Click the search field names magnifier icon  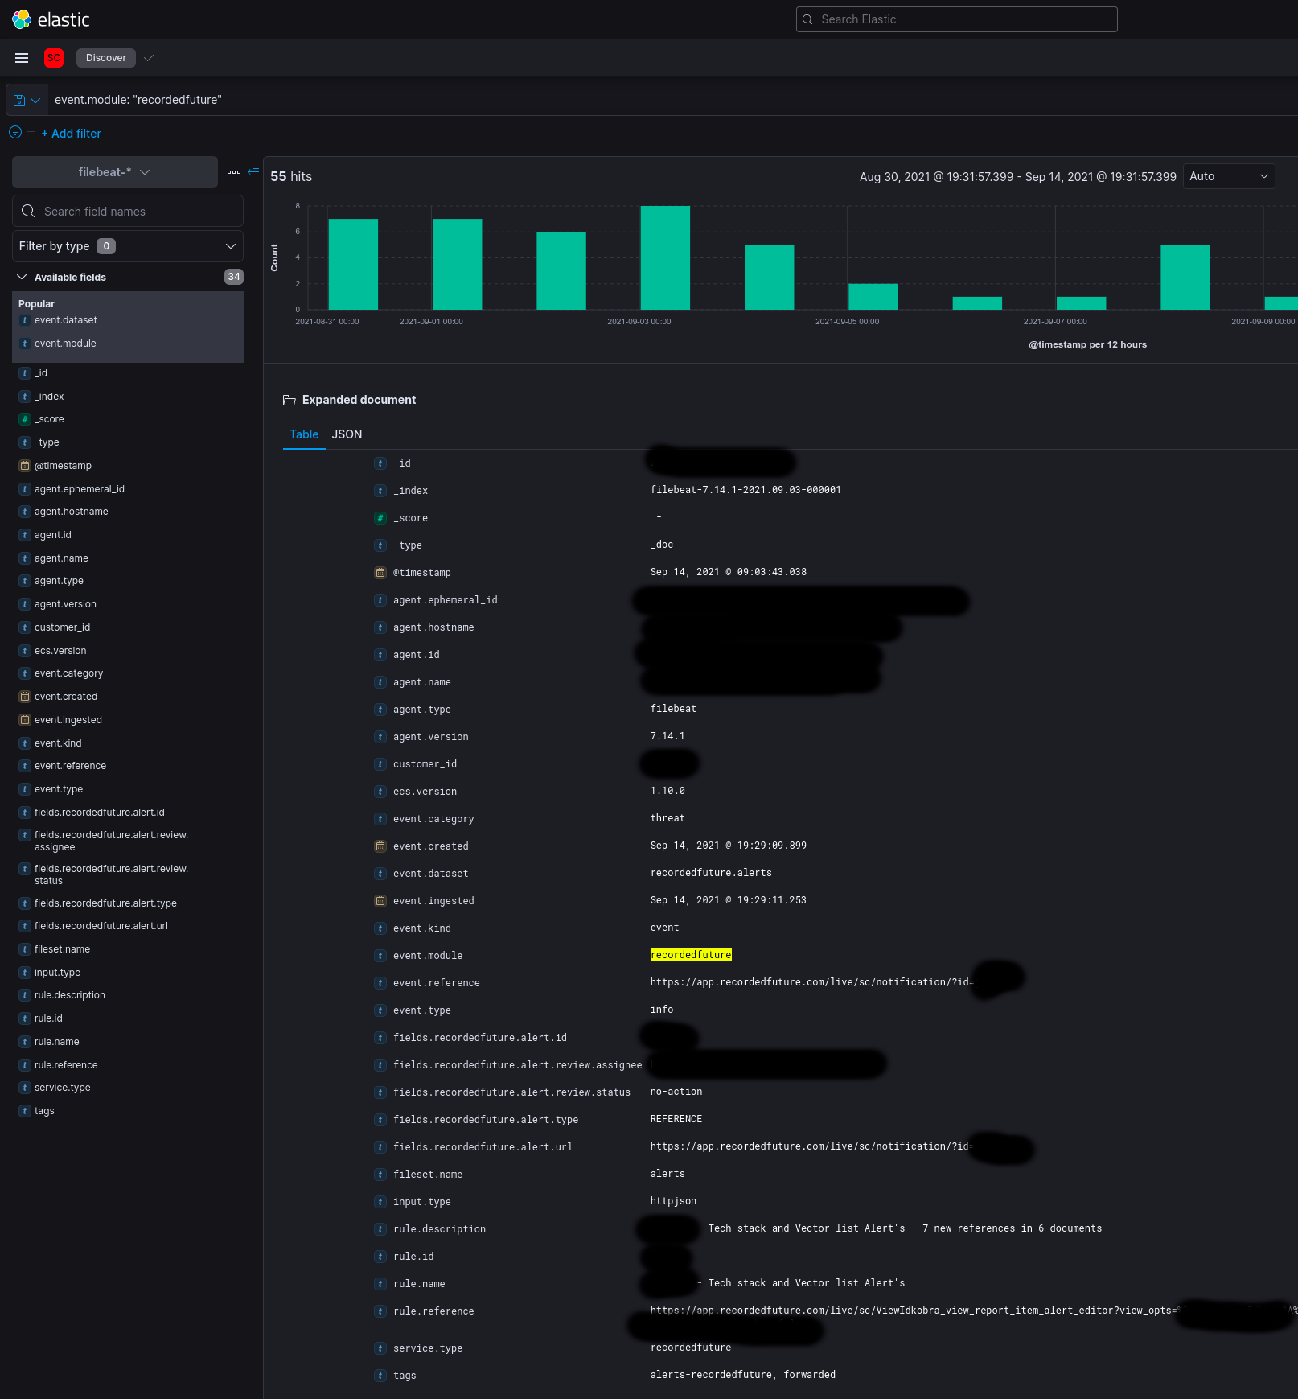coord(28,211)
